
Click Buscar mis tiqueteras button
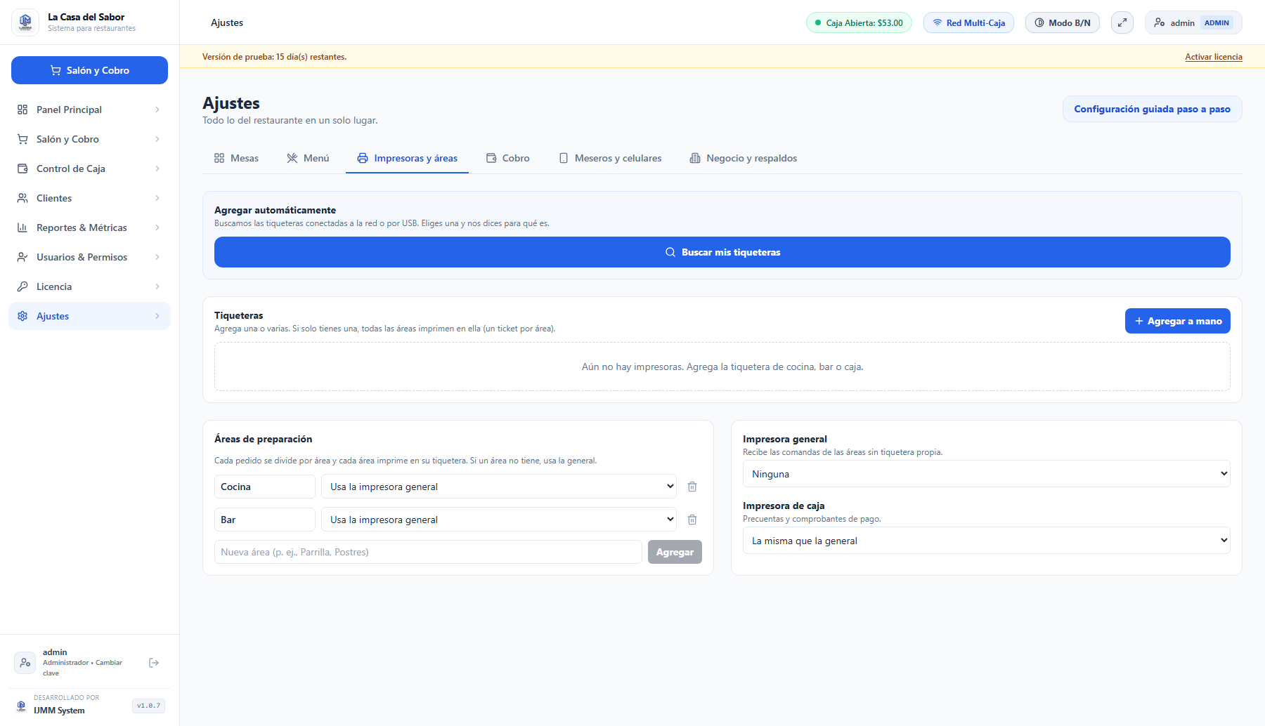(722, 252)
